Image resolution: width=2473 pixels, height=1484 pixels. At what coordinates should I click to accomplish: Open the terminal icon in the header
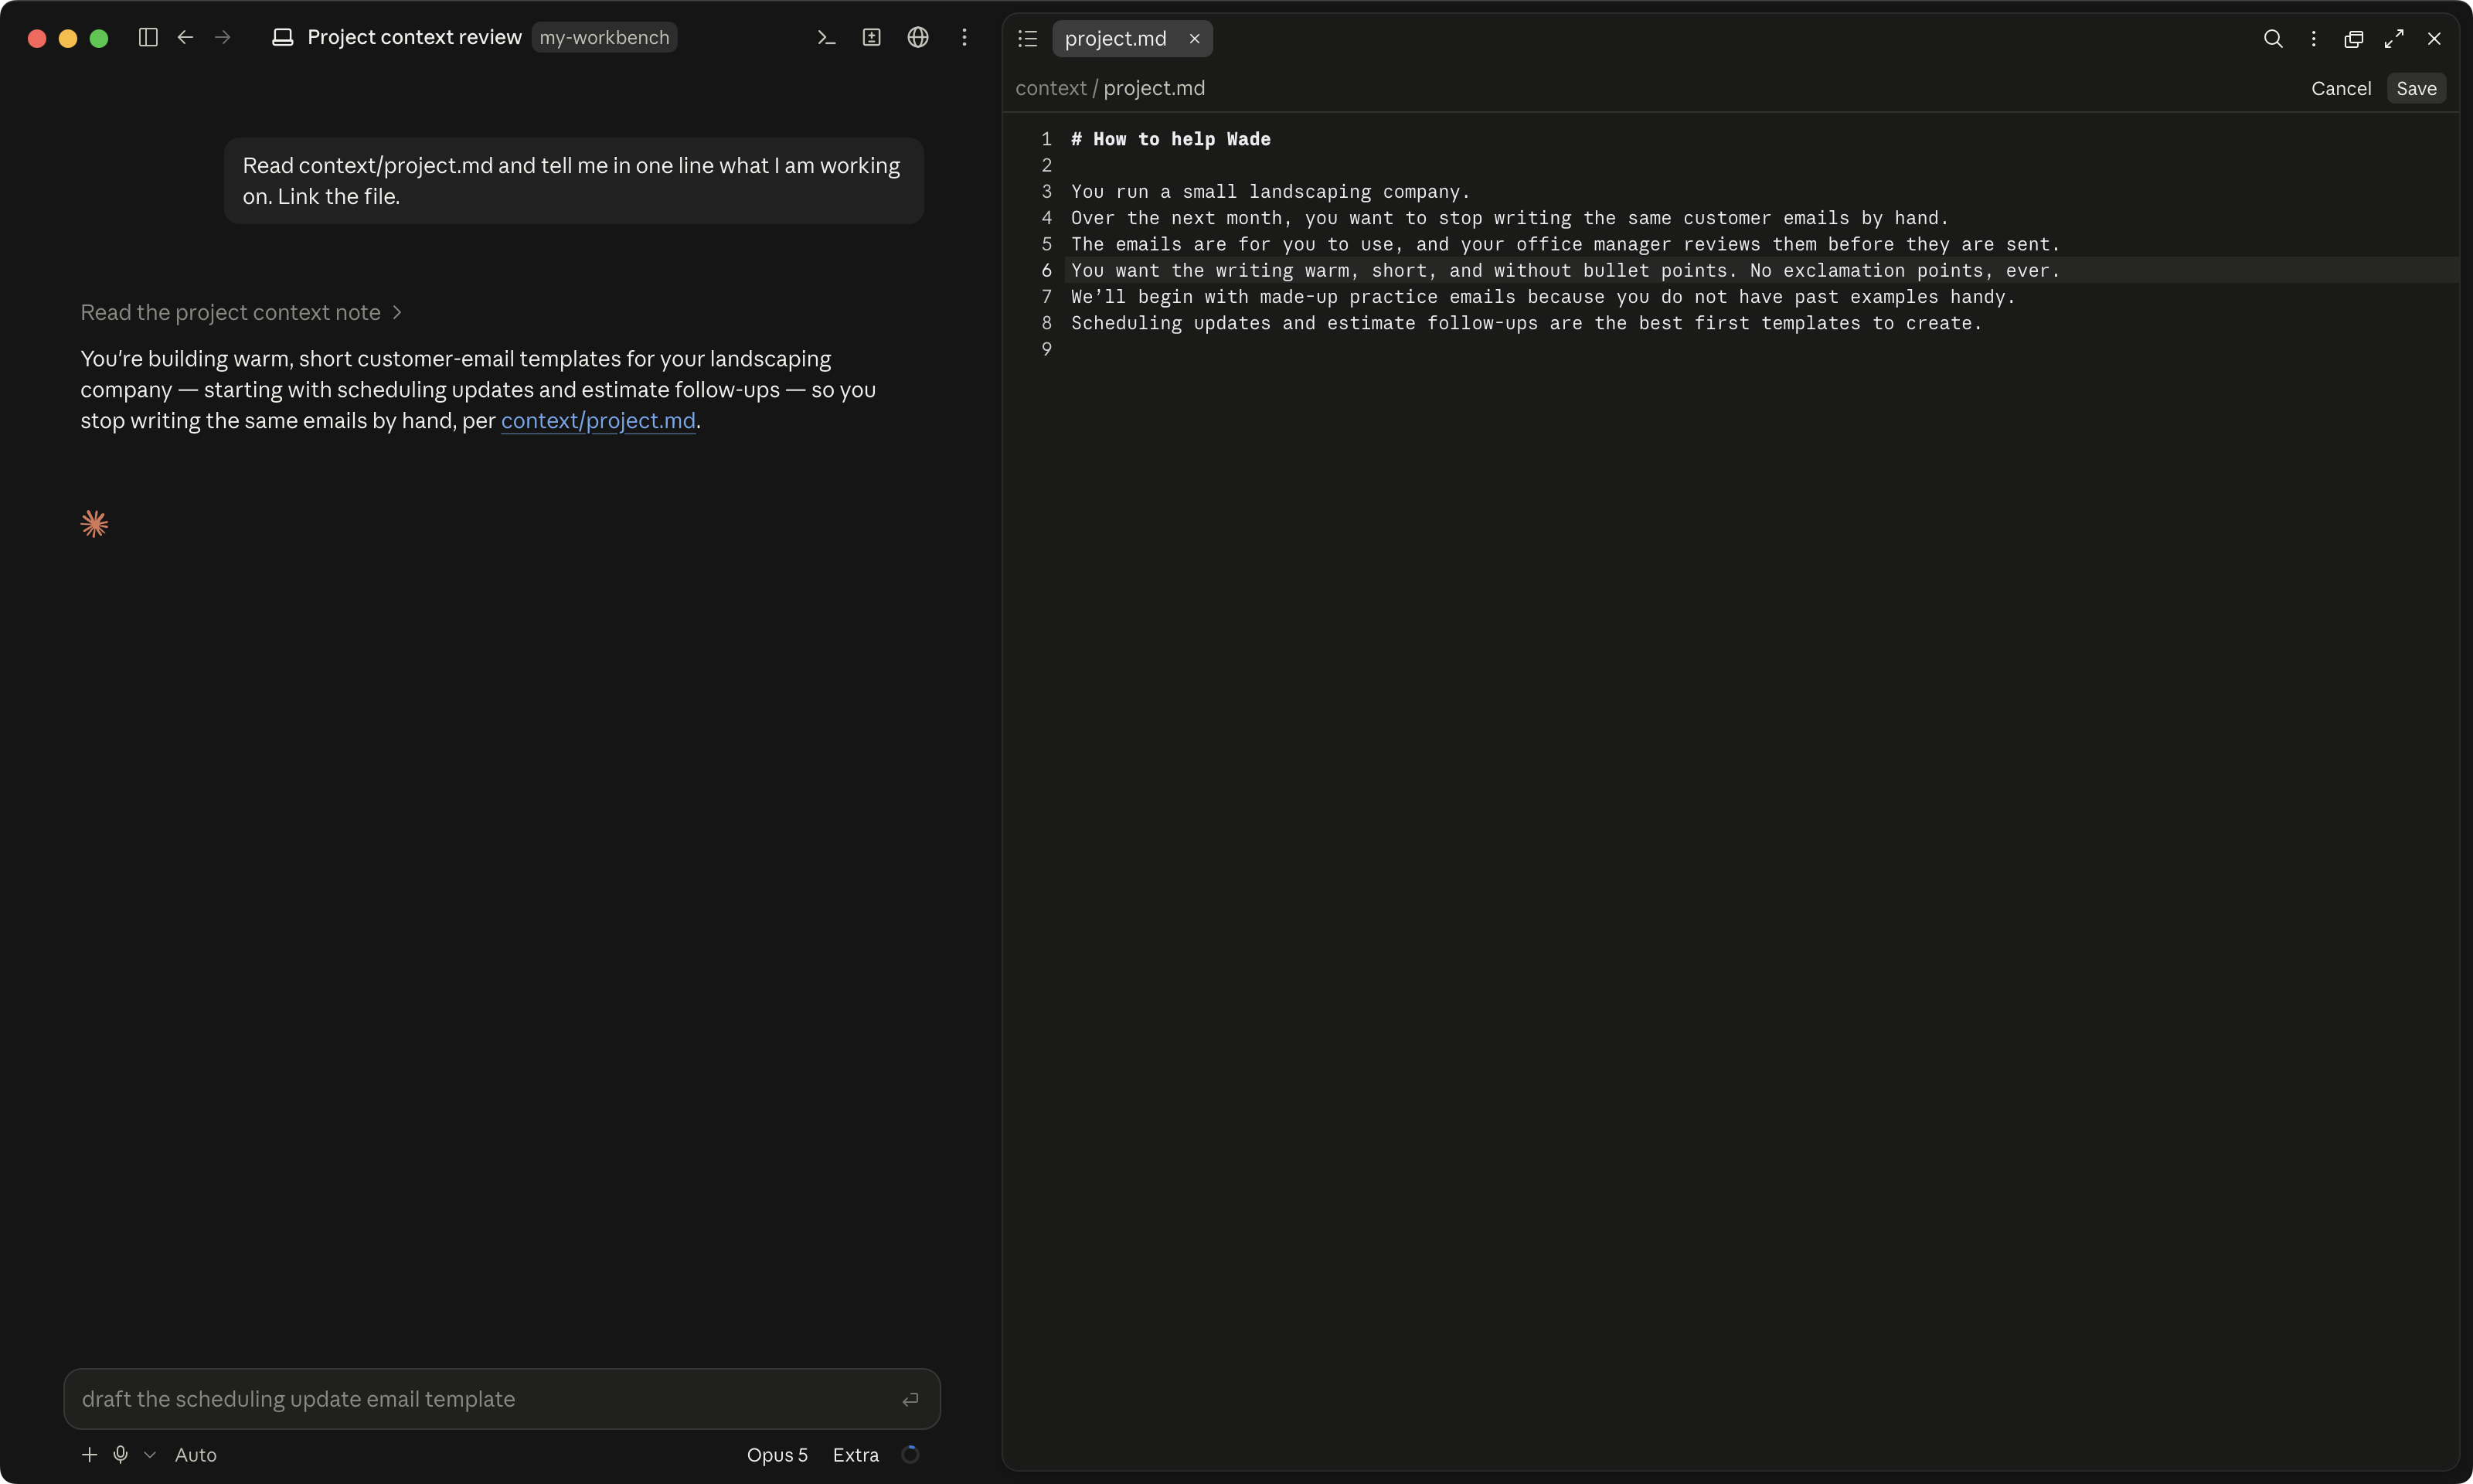(x=825, y=37)
